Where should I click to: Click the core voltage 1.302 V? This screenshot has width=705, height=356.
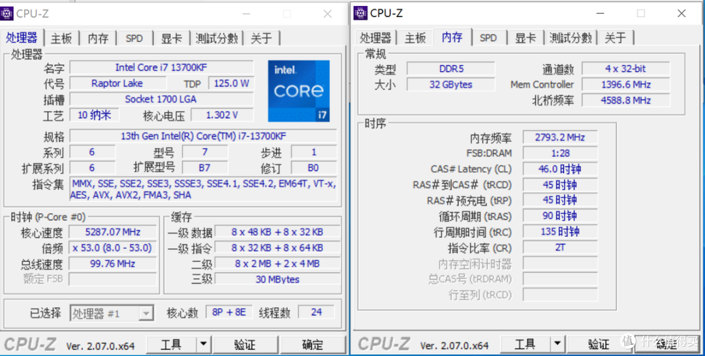(222, 115)
